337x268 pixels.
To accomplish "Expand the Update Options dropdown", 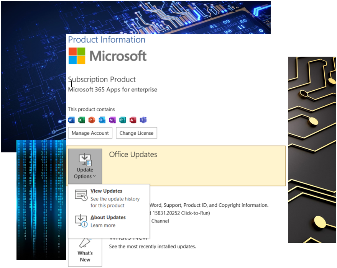I will pyautogui.click(x=85, y=166).
